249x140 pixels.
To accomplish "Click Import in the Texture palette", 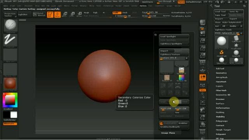I will (167, 51).
